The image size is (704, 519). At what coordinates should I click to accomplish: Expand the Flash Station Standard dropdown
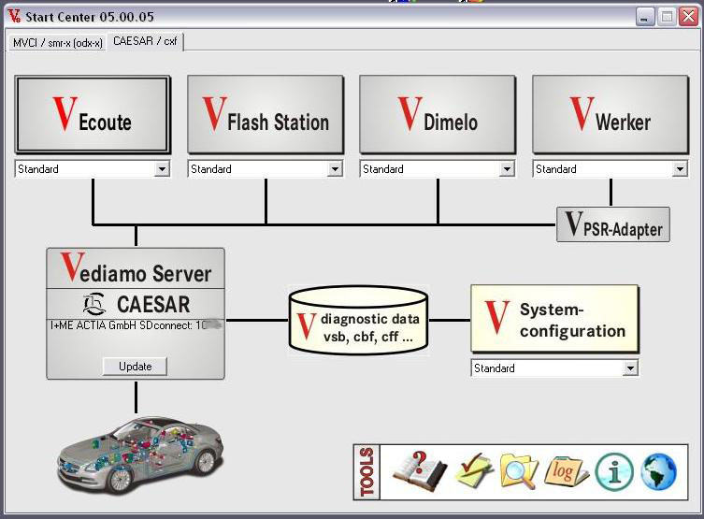pos(335,169)
